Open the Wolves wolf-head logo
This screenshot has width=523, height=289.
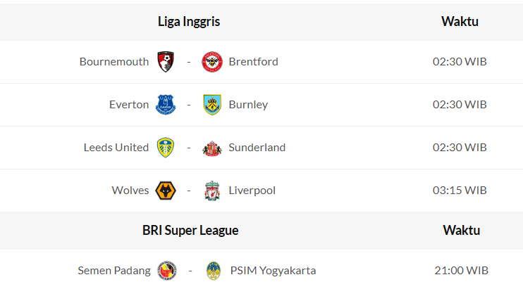click(x=166, y=191)
